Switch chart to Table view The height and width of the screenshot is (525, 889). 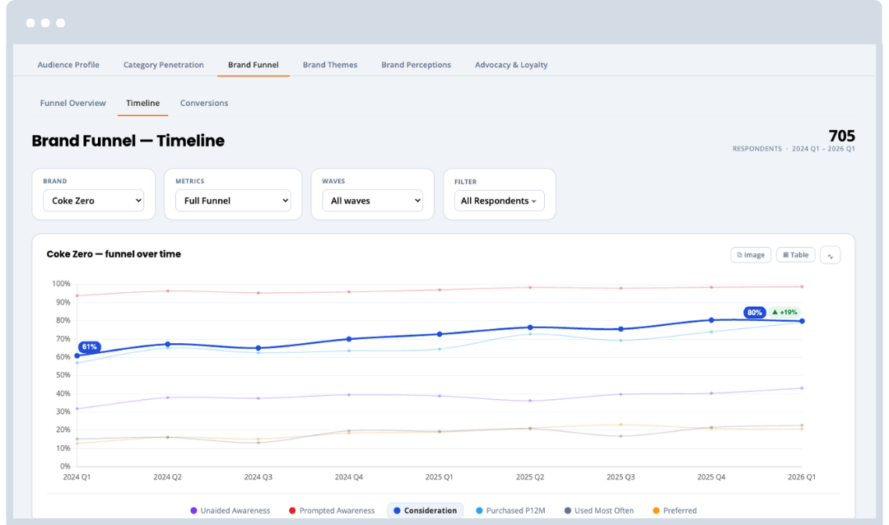point(795,255)
